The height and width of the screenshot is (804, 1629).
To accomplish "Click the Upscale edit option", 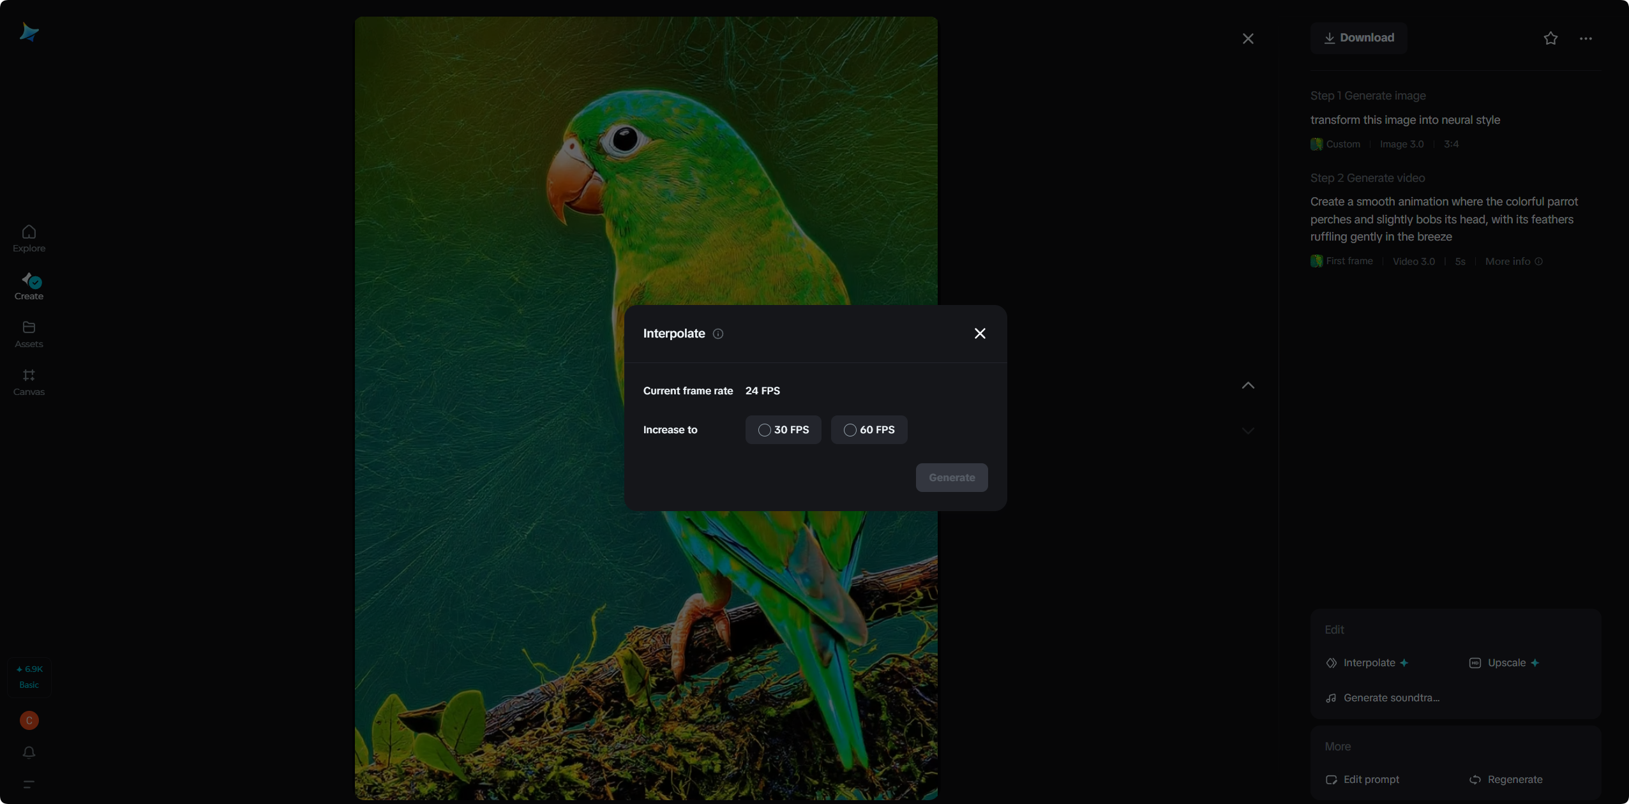I will coord(1505,663).
